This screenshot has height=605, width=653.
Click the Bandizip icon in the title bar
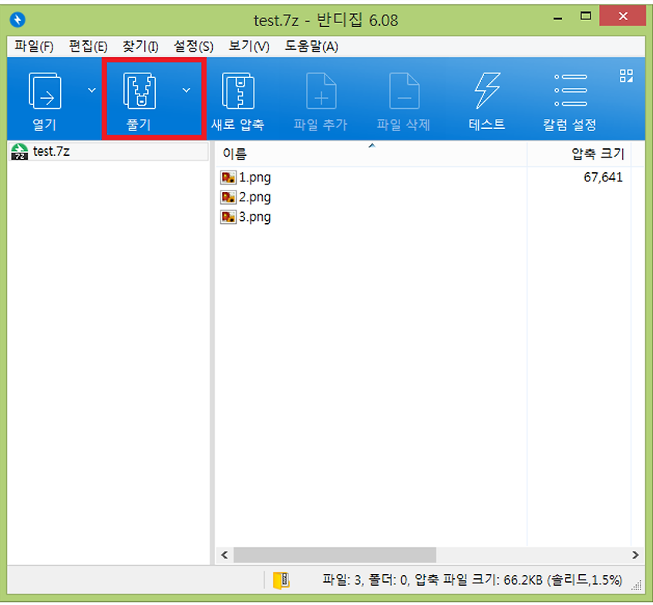(17, 19)
